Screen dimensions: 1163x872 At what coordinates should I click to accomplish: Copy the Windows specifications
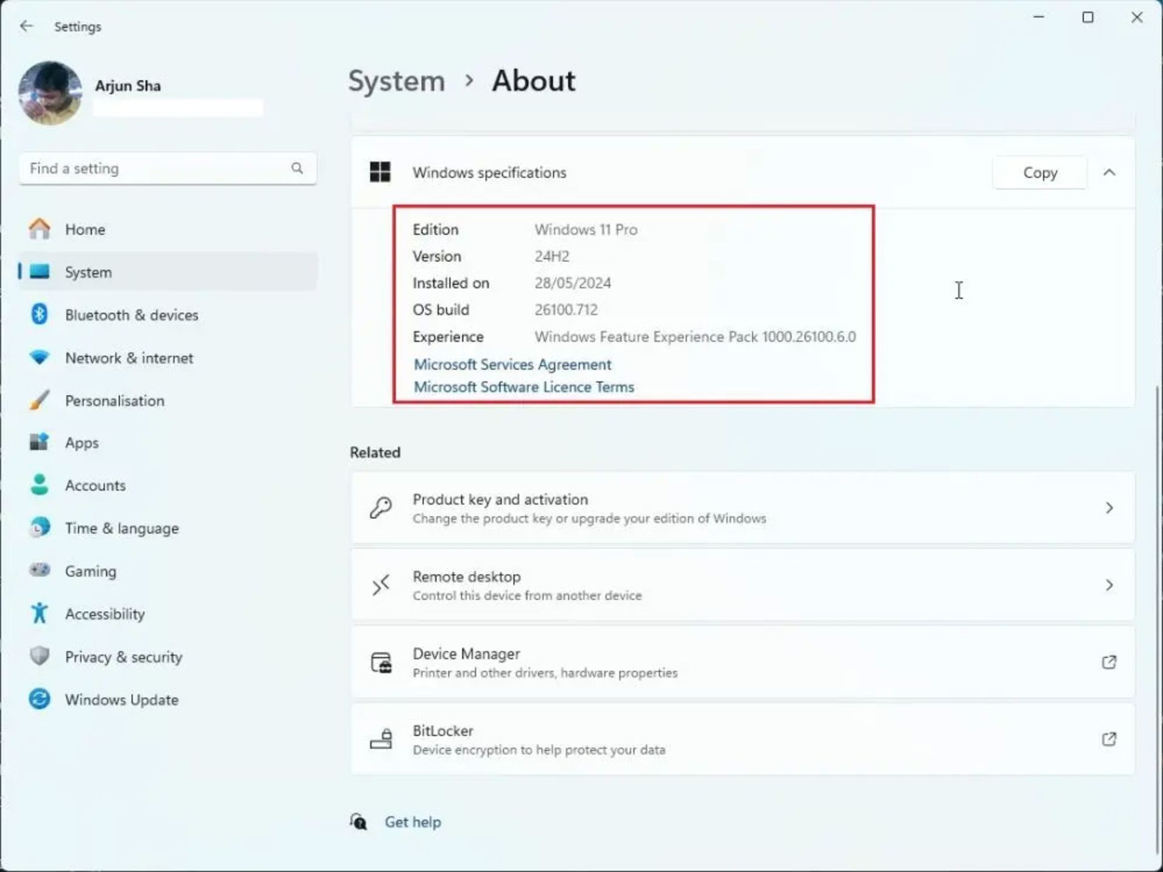pyautogui.click(x=1039, y=173)
